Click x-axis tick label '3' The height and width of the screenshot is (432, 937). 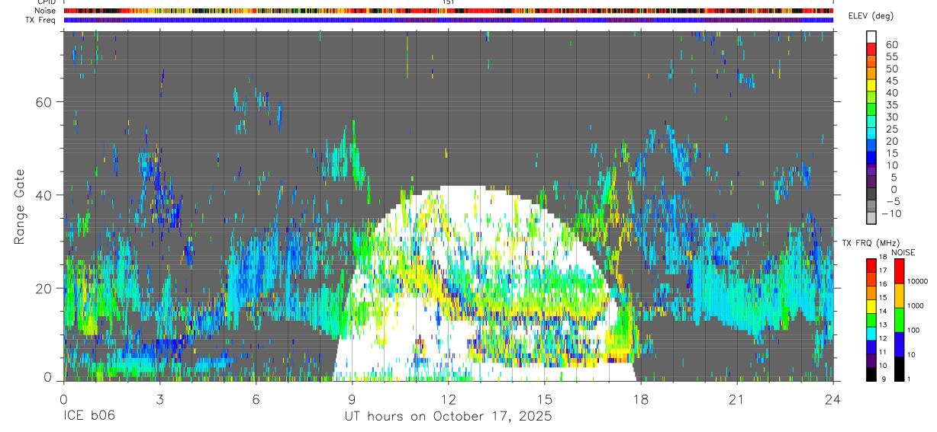[x=159, y=399]
